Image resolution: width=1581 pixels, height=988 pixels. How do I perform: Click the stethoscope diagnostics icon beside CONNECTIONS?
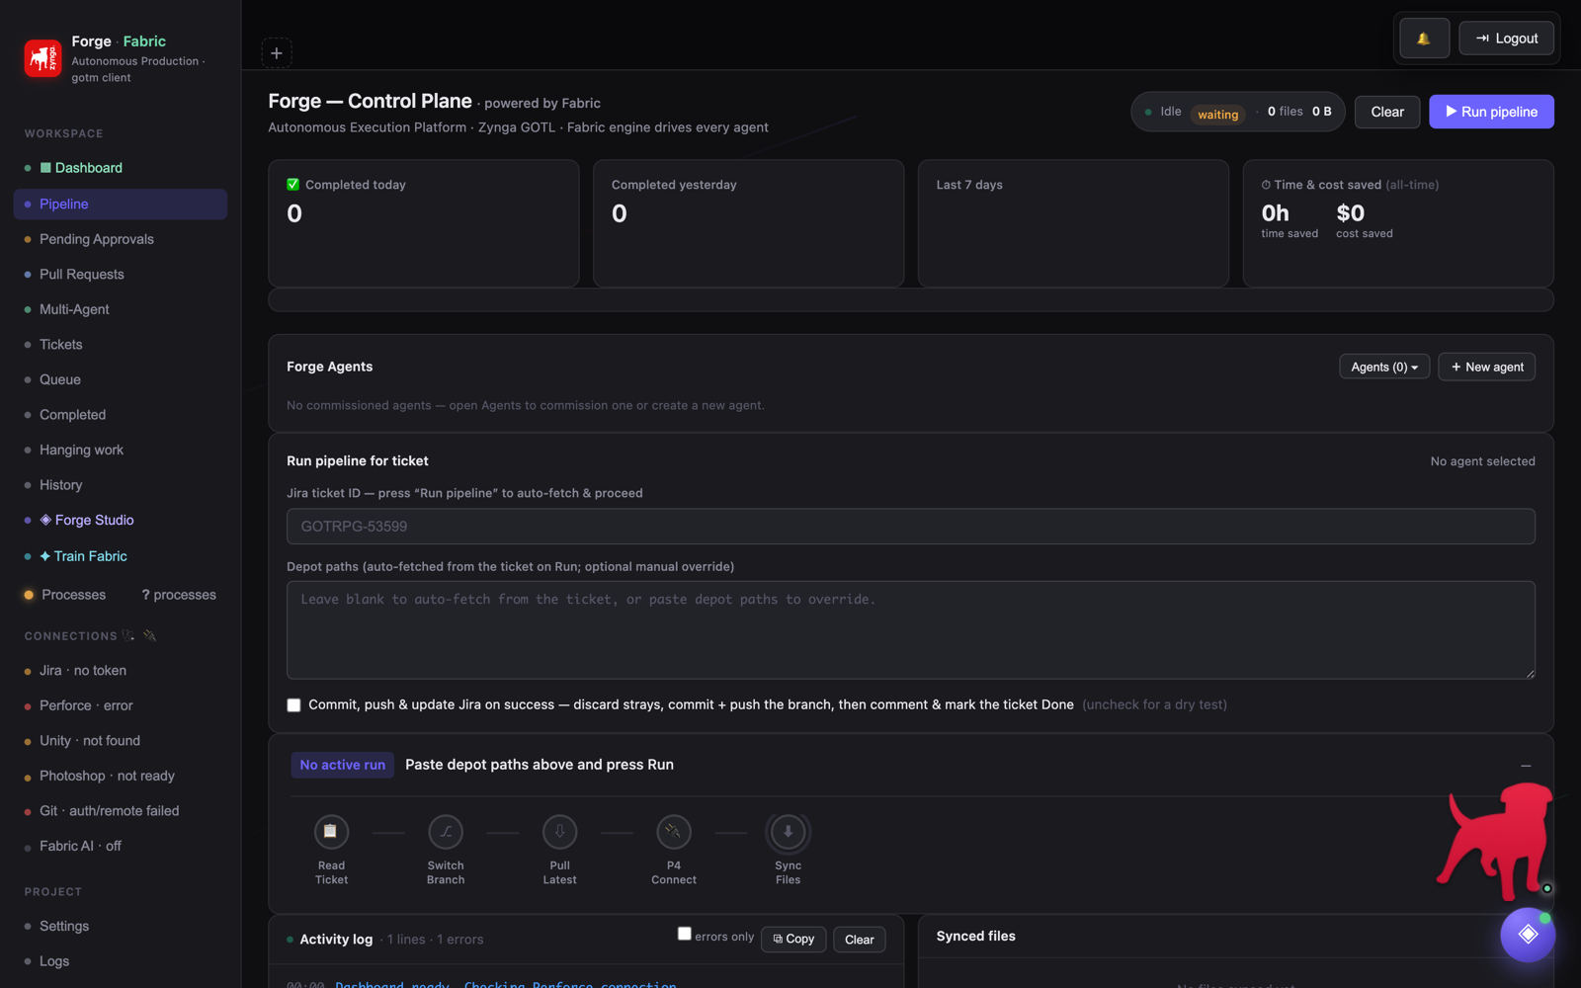[x=128, y=635]
